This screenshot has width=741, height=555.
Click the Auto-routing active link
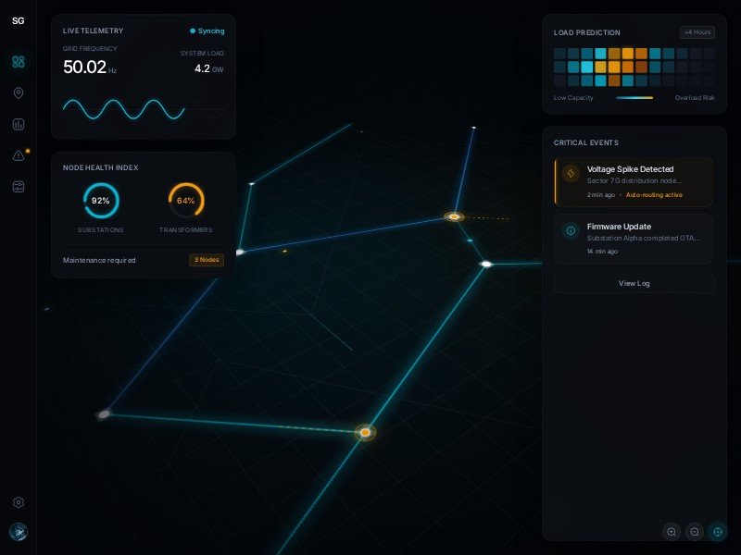click(x=654, y=195)
